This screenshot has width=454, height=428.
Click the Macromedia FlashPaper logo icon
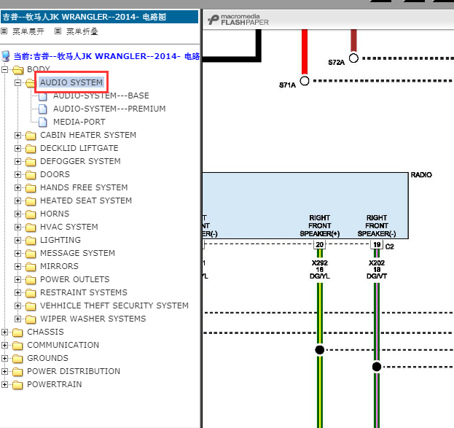pos(214,20)
